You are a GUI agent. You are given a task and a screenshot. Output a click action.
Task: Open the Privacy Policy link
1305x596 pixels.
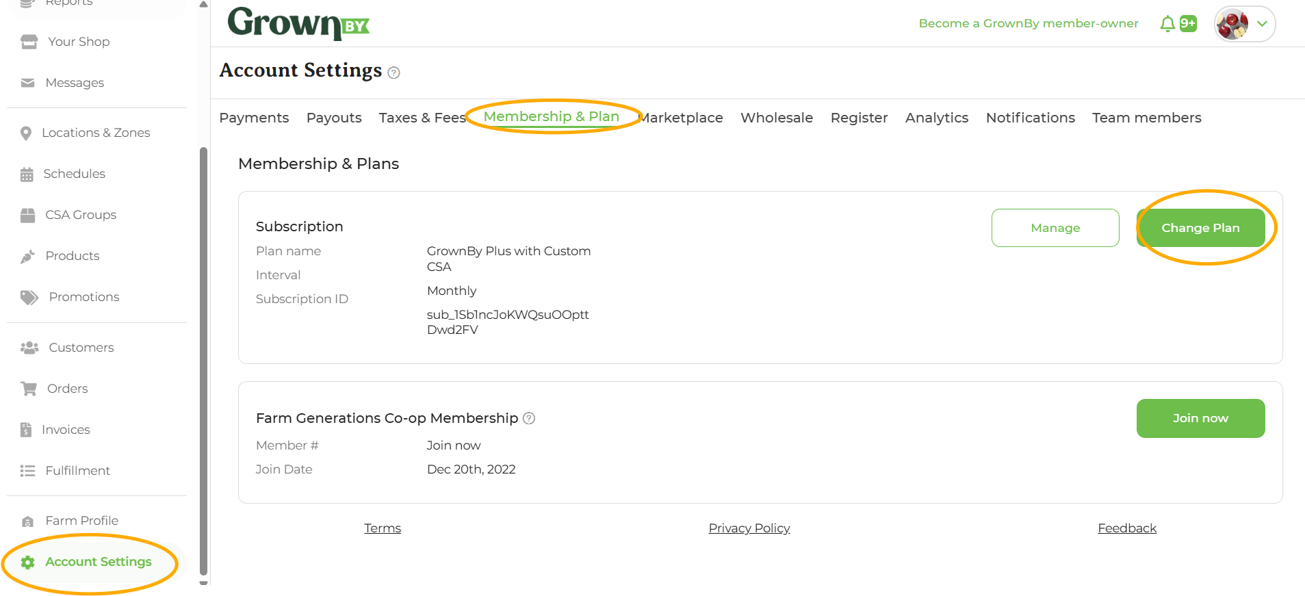pos(749,528)
